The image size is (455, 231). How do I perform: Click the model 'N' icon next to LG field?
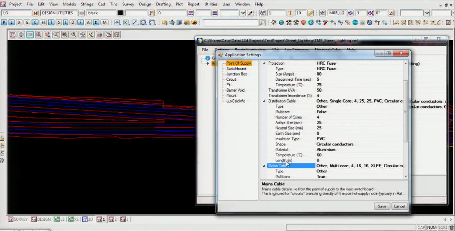pos(35,13)
